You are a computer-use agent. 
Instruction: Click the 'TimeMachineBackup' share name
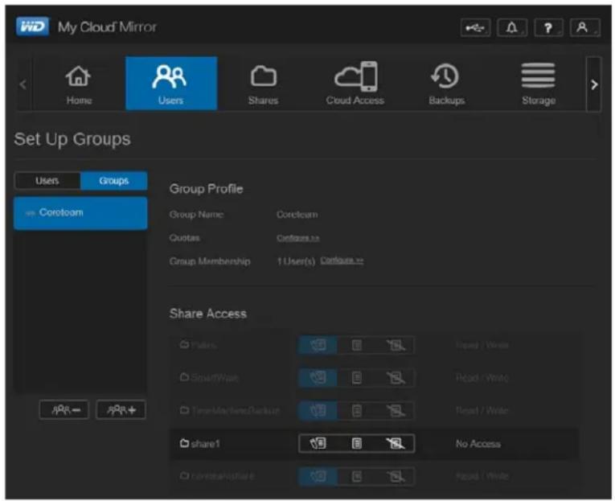236,411
